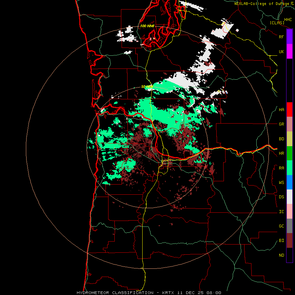
Task: Click the 08:00 time stamp
Action: point(214,293)
